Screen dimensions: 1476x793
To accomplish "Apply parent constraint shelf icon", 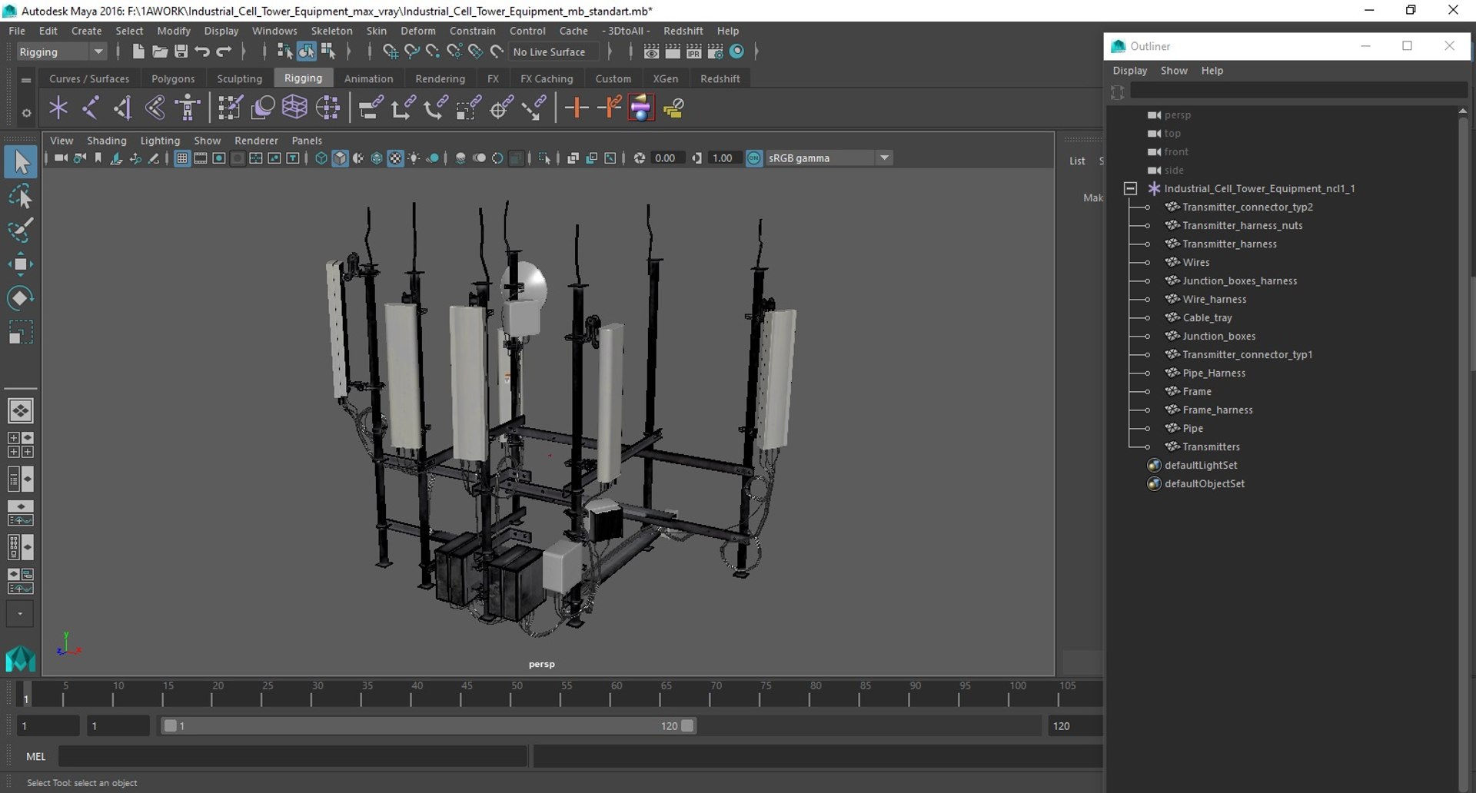I will pyautogui.click(x=371, y=108).
